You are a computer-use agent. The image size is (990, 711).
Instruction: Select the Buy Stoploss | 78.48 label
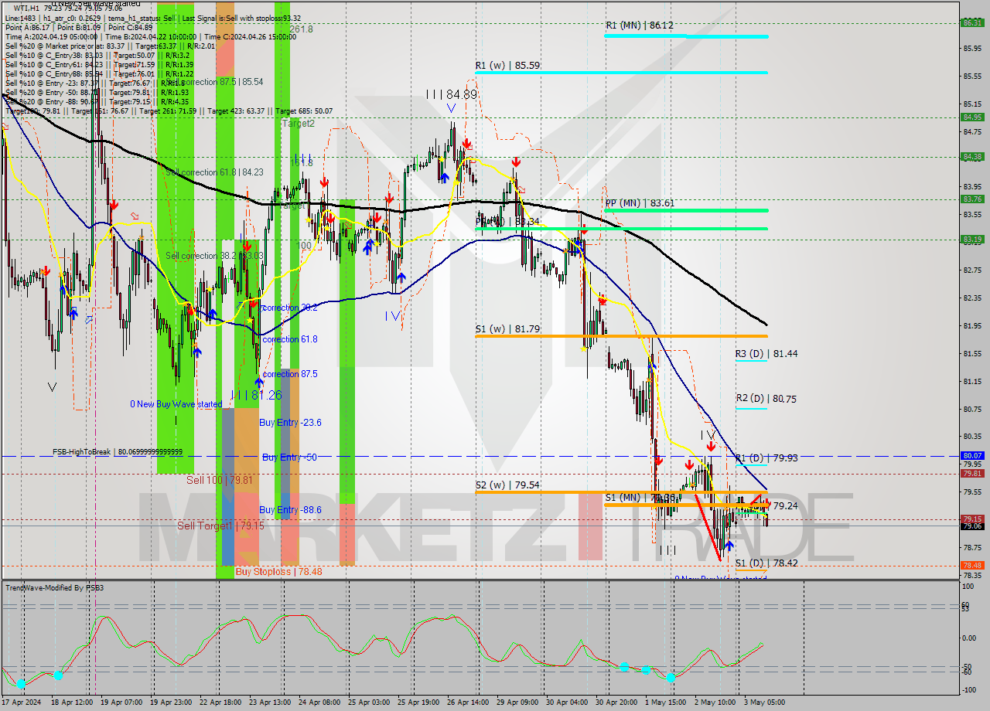(278, 571)
